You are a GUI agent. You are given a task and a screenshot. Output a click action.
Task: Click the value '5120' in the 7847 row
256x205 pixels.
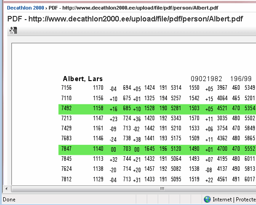(x=176, y=149)
